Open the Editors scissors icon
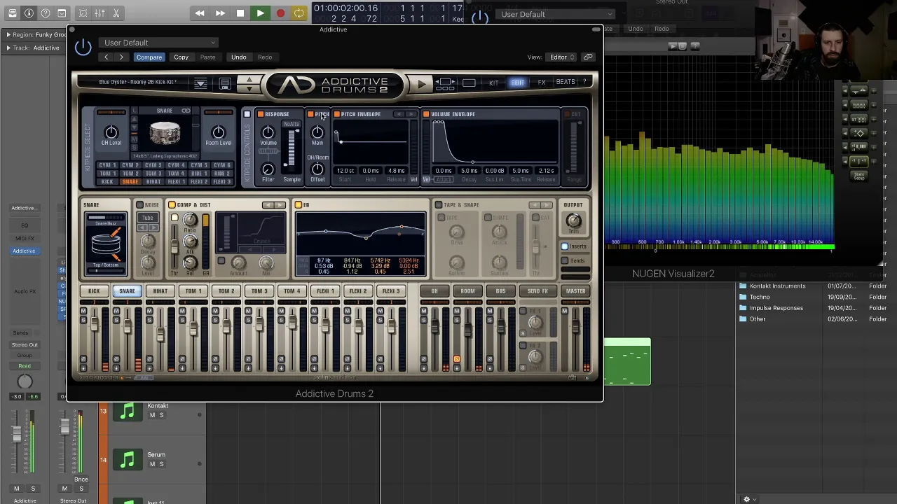 [116, 13]
